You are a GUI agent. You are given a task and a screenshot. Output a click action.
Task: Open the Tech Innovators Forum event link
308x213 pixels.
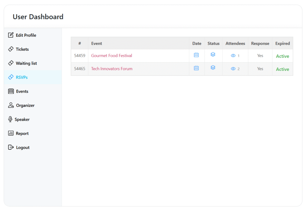[112, 69]
